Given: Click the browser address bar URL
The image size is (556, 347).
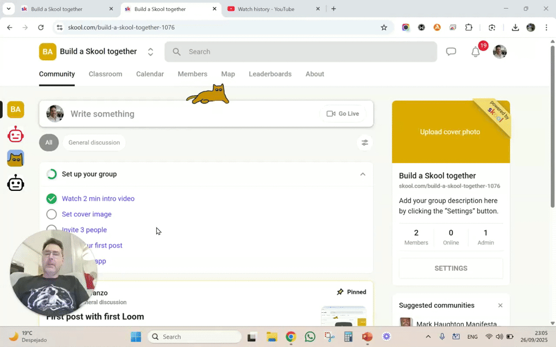Looking at the screenshot, I should (x=121, y=27).
